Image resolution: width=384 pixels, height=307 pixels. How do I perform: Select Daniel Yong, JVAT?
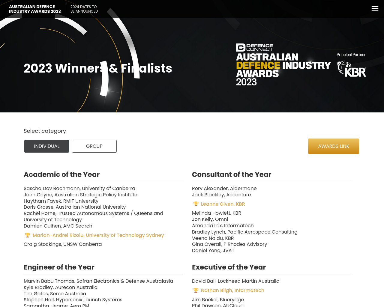click(x=213, y=251)
